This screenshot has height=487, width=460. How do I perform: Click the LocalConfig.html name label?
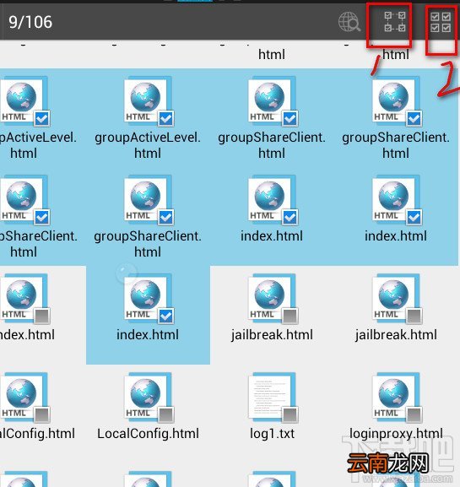148,433
